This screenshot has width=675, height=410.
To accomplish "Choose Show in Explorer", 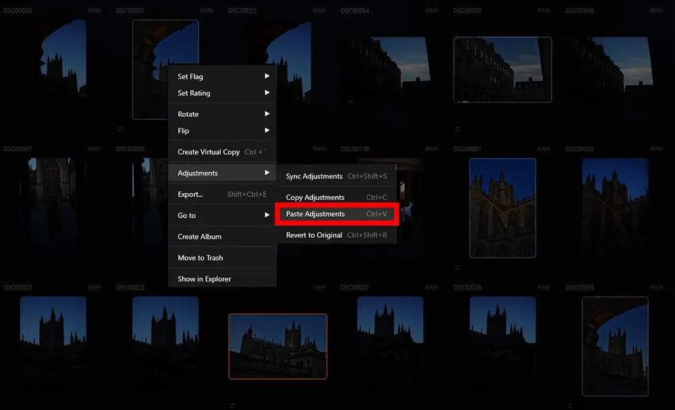I will point(222,279).
